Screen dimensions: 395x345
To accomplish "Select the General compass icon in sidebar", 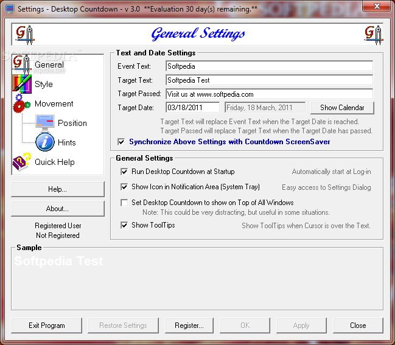I will pyautogui.click(x=22, y=64).
